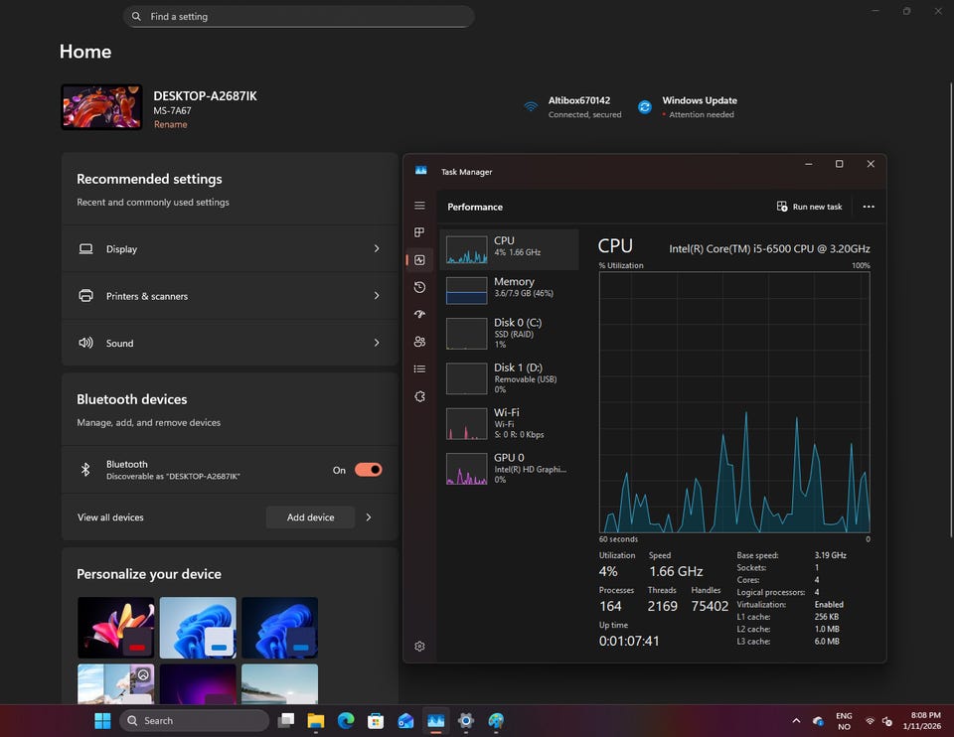Image resolution: width=954 pixels, height=737 pixels.
Task: Launch File Explorer from the taskbar
Action: (x=316, y=721)
